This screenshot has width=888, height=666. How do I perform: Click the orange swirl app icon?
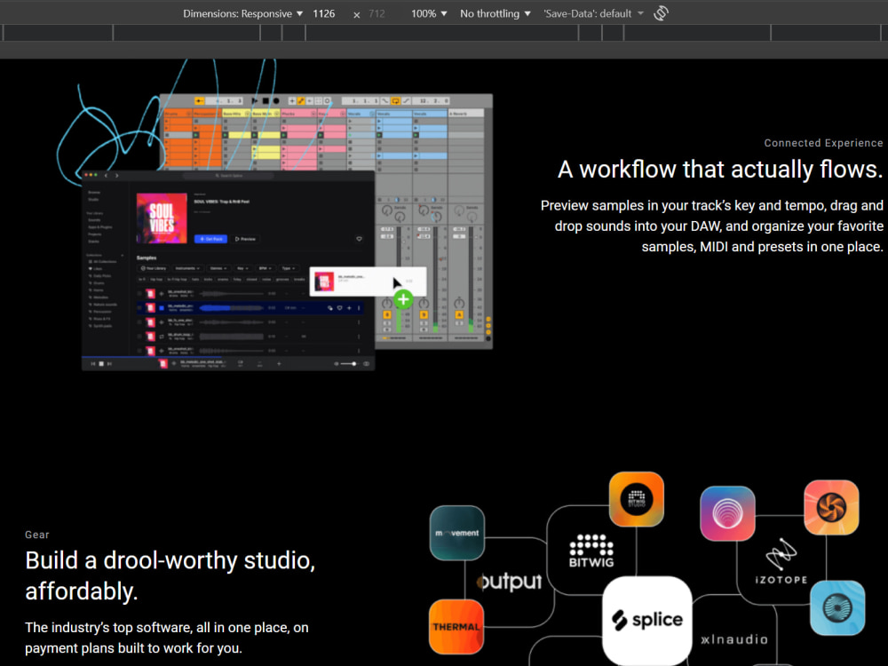(831, 507)
